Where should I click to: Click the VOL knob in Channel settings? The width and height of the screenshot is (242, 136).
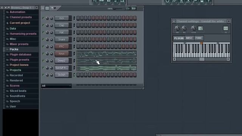[184, 28]
